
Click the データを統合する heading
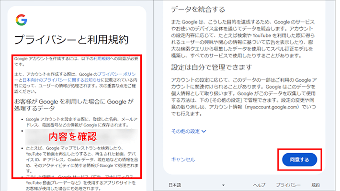click(198, 9)
